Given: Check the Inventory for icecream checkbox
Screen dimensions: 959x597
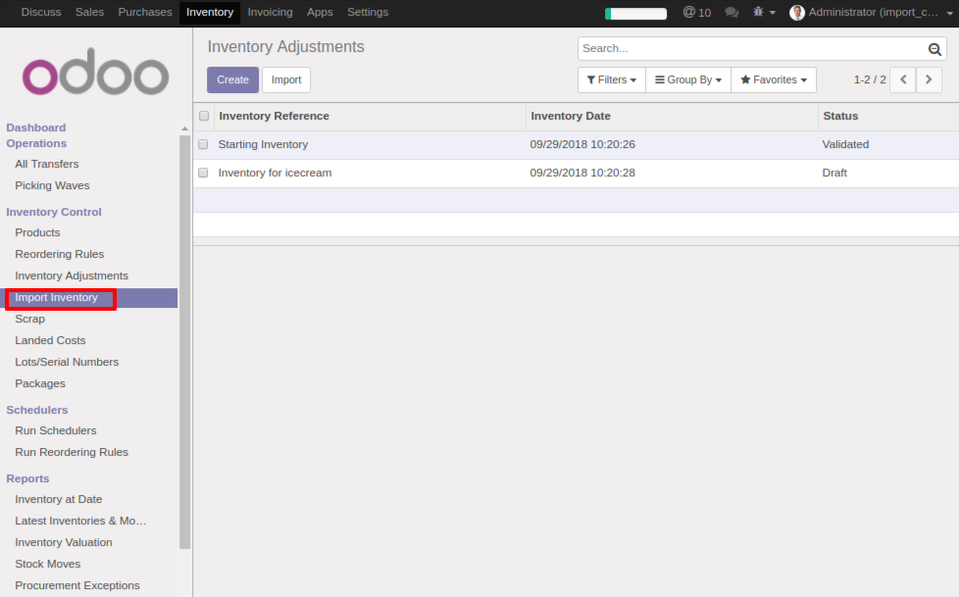Looking at the screenshot, I should pos(203,173).
